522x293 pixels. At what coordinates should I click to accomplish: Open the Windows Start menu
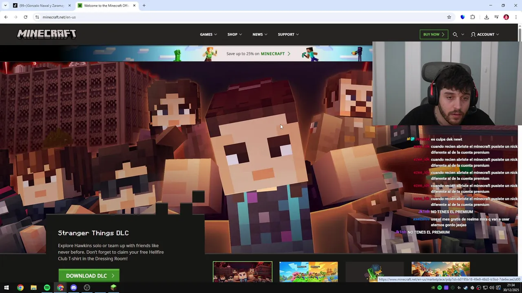(x=7, y=288)
